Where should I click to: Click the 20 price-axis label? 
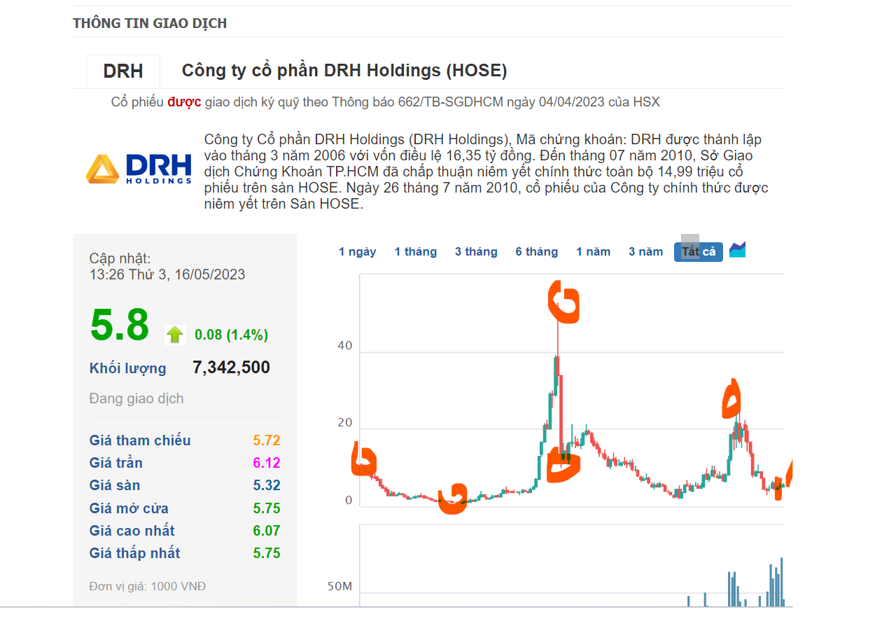(x=344, y=423)
